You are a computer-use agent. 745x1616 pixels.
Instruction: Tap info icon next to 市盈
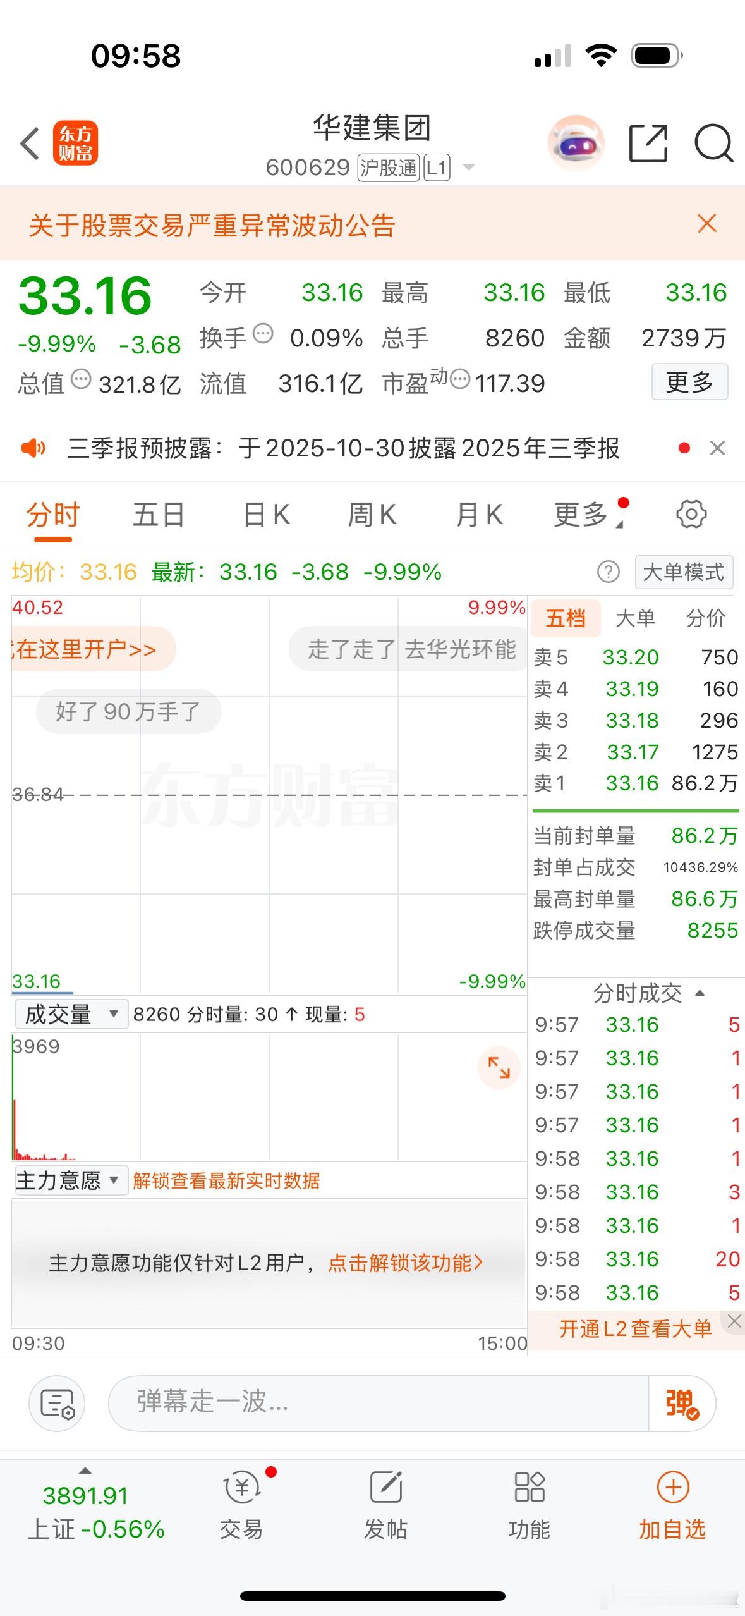pyautogui.click(x=459, y=379)
